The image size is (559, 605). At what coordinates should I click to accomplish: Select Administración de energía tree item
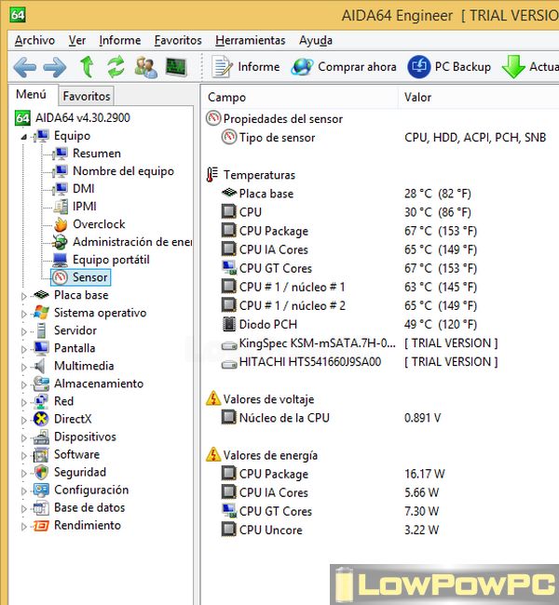[x=132, y=242]
